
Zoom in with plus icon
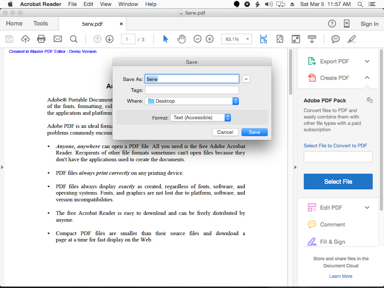tap(210, 39)
